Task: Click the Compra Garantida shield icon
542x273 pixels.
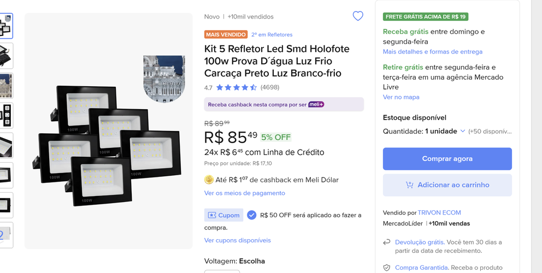Action: tap(386, 268)
